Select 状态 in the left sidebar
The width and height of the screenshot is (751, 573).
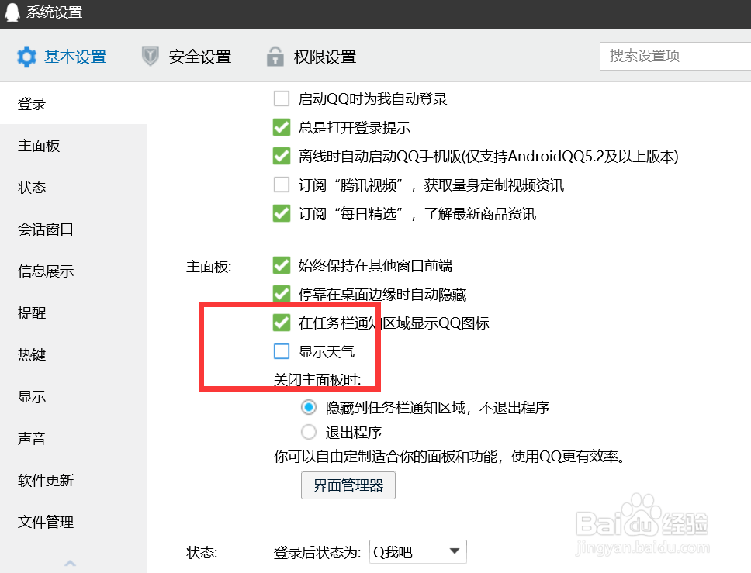click(32, 187)
